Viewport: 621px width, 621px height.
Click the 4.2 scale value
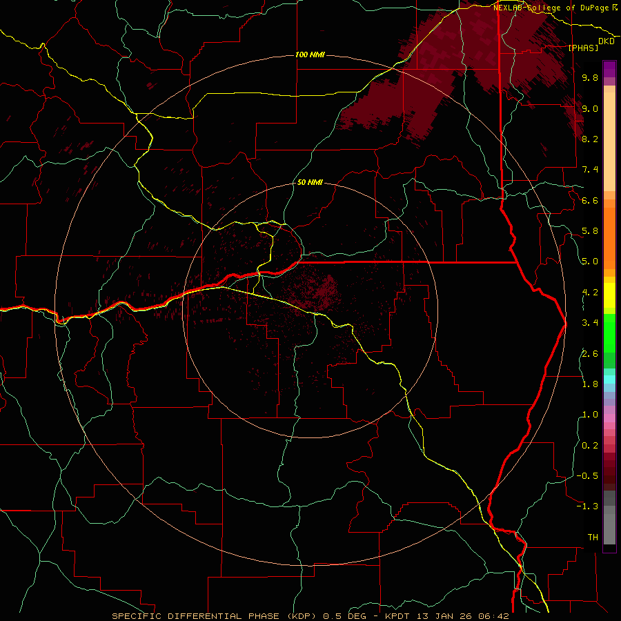(590, 293)
